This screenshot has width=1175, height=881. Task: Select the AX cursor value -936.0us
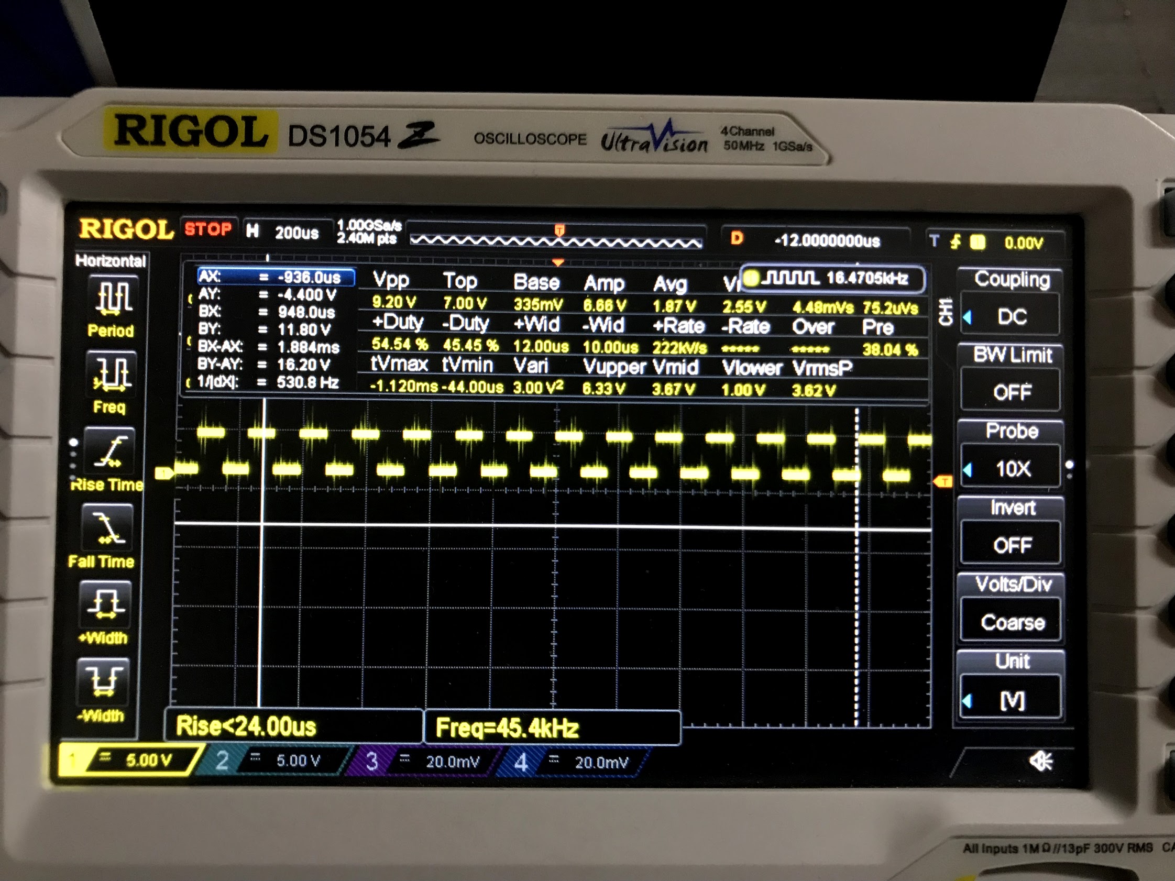point(276,277)
